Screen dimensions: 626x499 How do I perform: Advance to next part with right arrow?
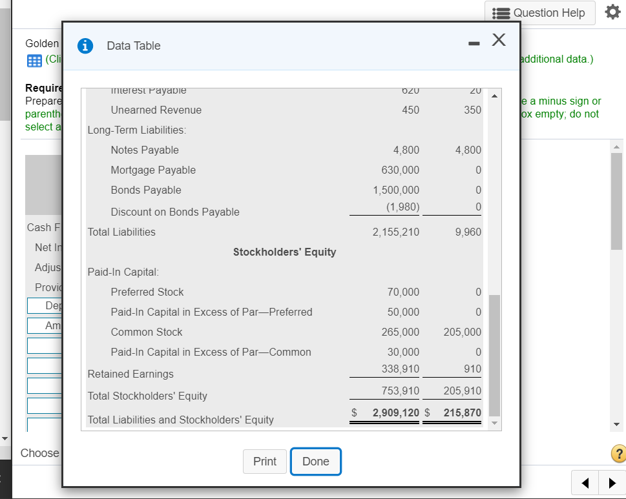612,482
